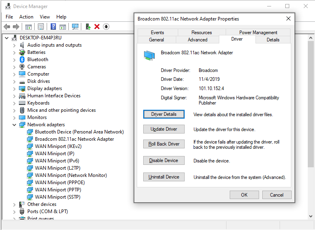The image size is (315, 230).
Task: Expand the Disk drives category
Action: [x=14, y=81]
